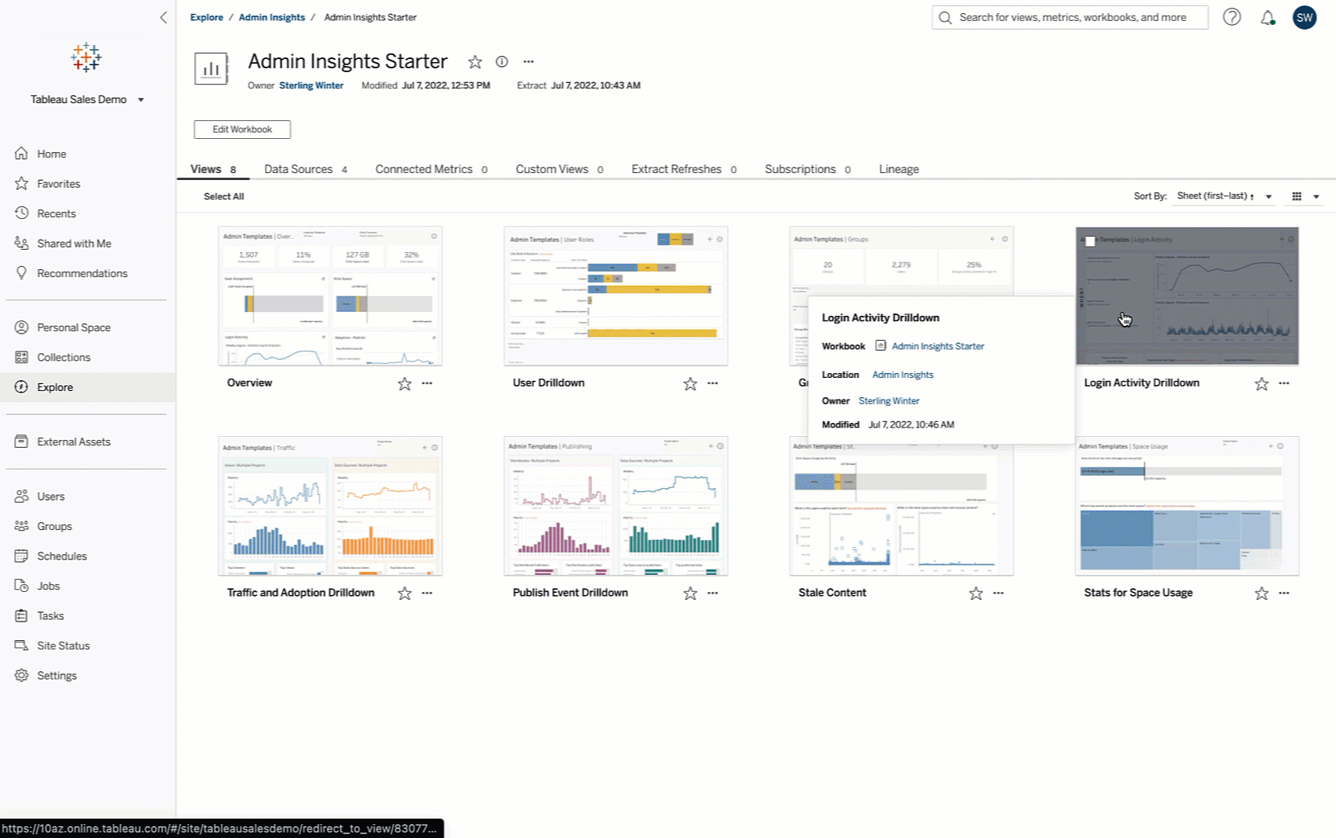Viewport: 1336px width, 838px height.
Task: Open more actions for User Drilldown
Action: 713,383
